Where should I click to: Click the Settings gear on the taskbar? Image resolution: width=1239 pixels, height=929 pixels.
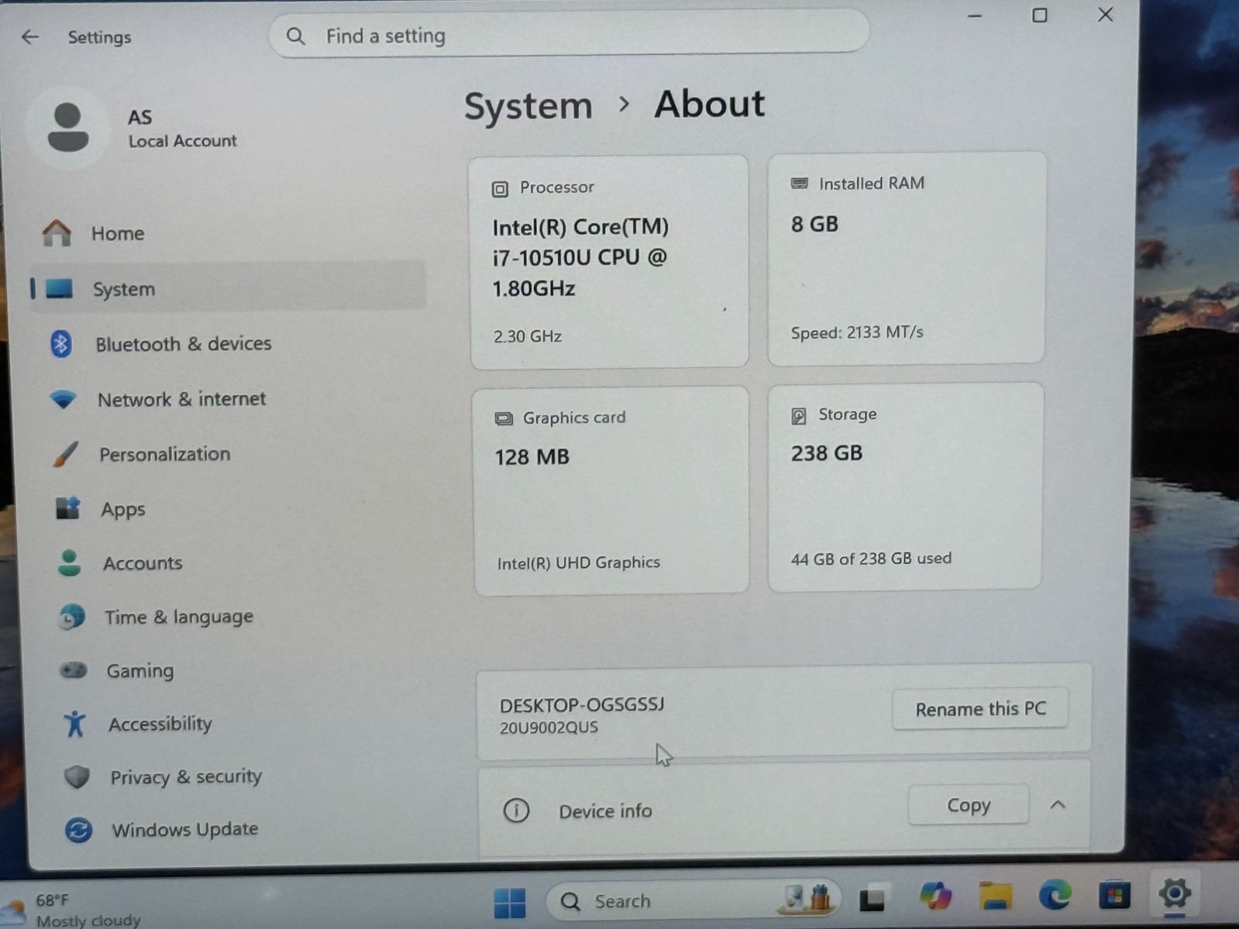coord(1175,894)
